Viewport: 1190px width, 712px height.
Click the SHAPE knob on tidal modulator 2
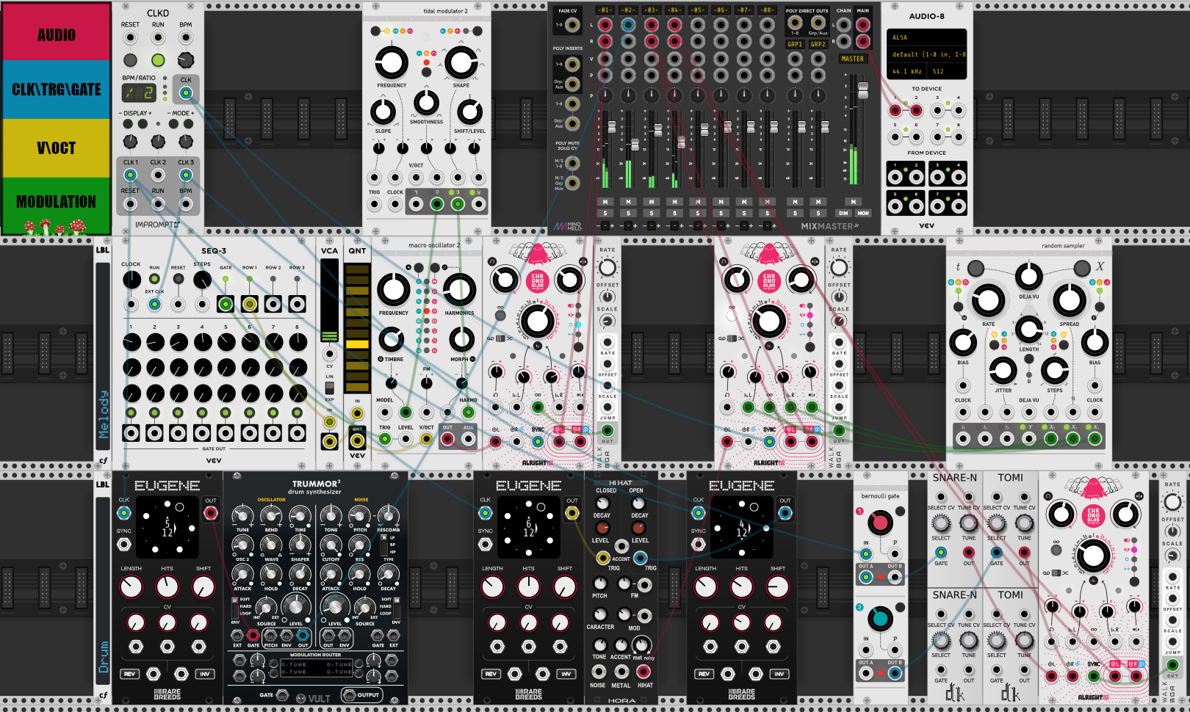pos(461,63)
